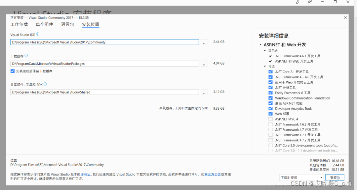Toggle night mode moon icon in title bar
This screenshot has width=357, height=190.
pos(297,2)
